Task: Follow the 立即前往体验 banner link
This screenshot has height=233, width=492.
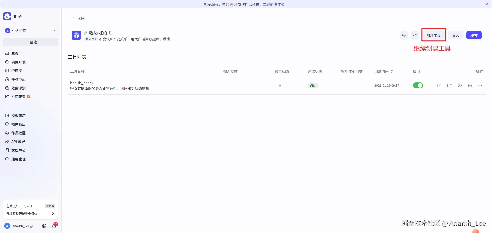Action: tap(273, 4)
